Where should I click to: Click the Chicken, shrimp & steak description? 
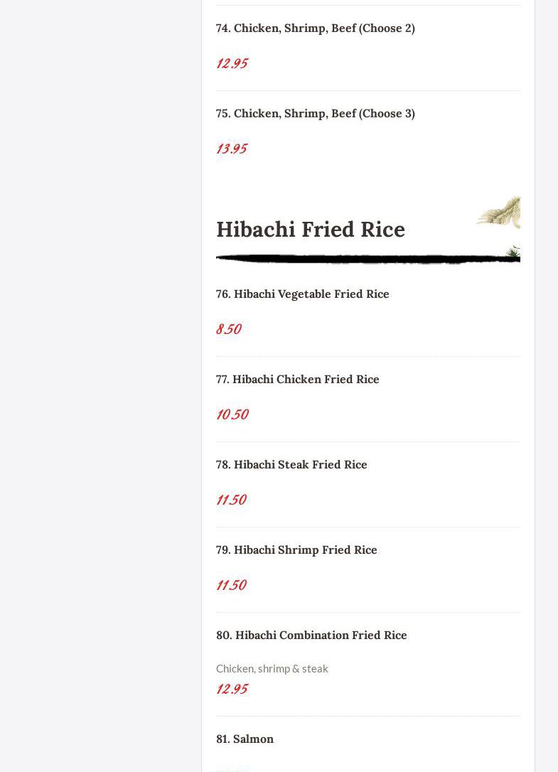pyautogui.click(x=272, y=669)
